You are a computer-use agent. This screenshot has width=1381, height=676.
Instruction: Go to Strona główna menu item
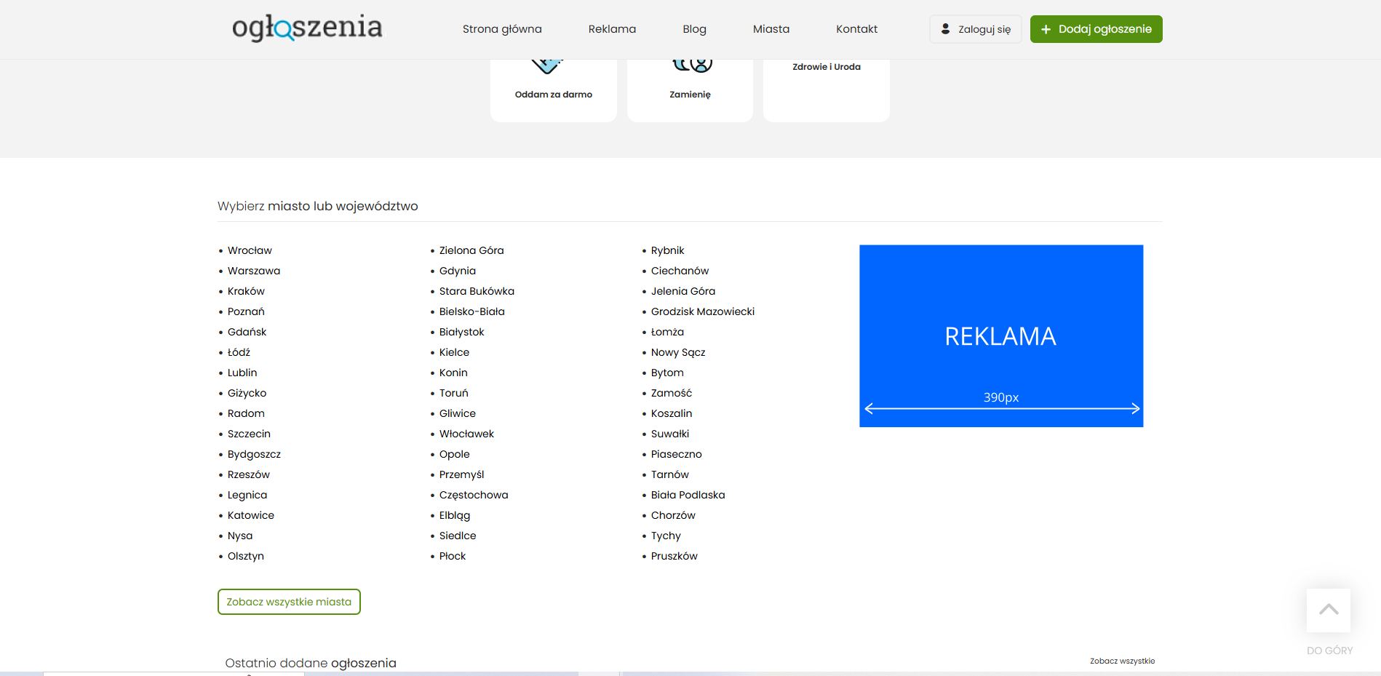502,29
